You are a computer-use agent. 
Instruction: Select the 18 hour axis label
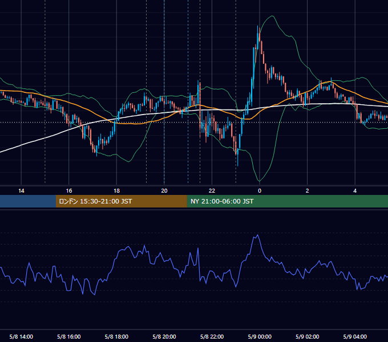click(x=116, y=191)
